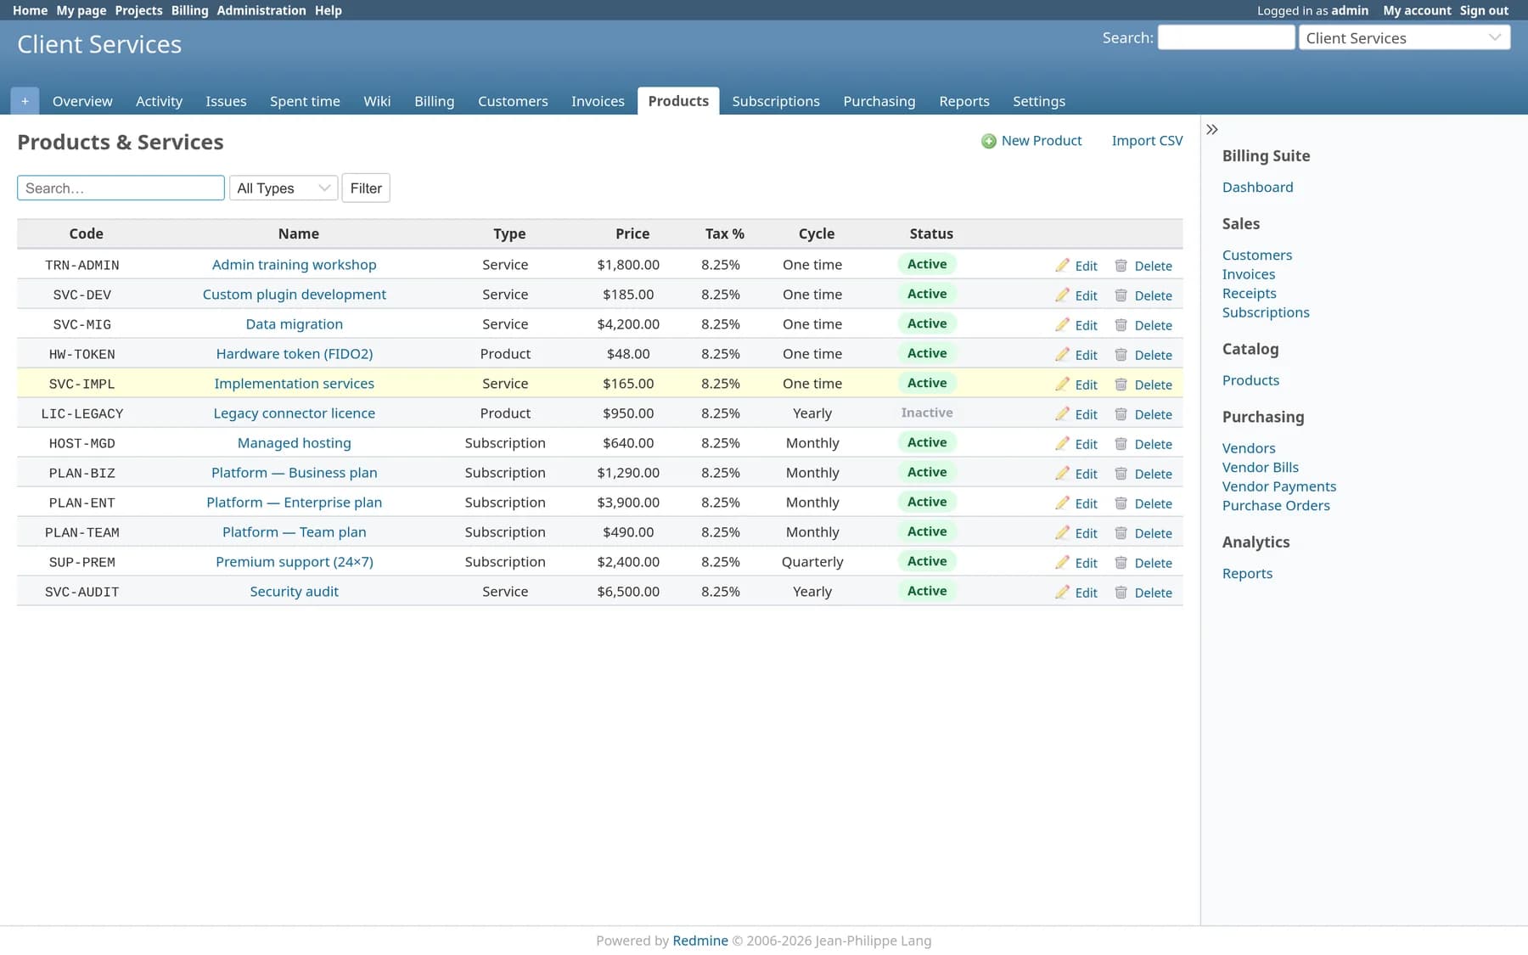Focus the top-right global Search box
Image resolution: width=1528 pixels, height=955 pixels.
[x=1226, y=37]
